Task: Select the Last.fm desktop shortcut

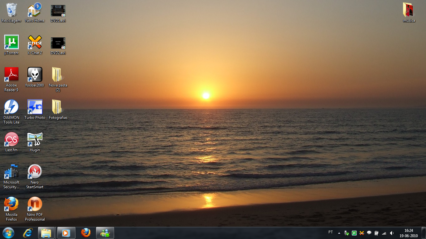Action: point(12,142)
